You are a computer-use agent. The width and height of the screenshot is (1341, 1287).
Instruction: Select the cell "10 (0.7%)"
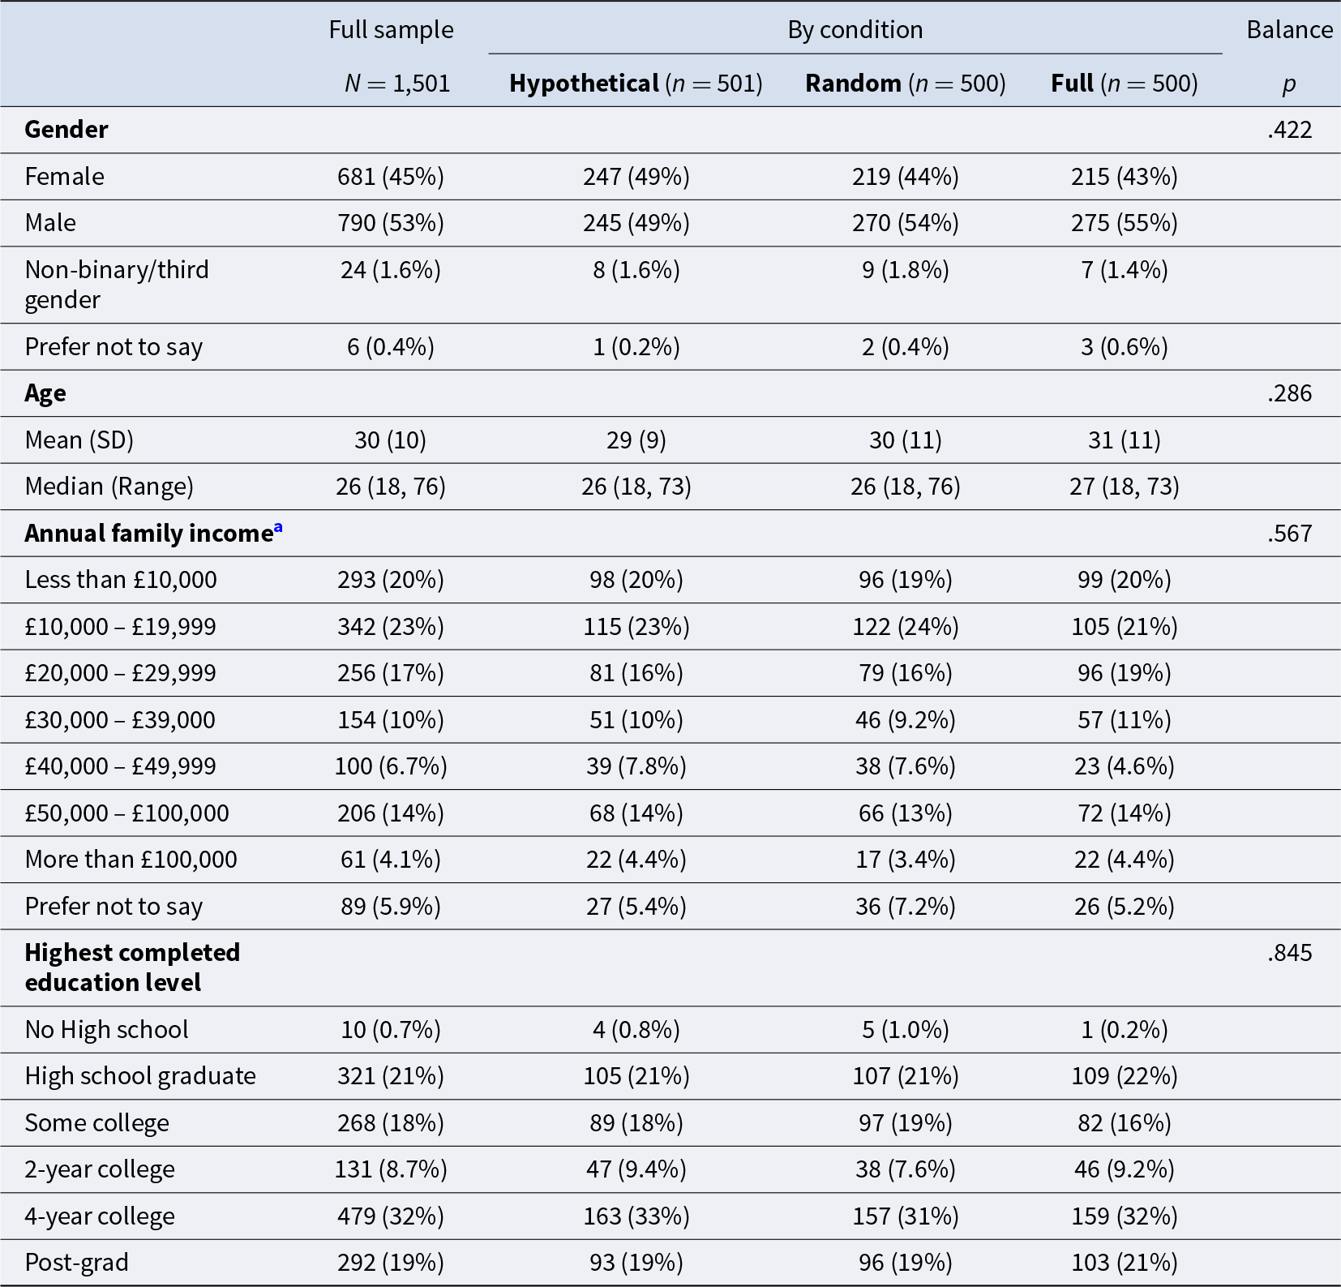[391, 1030]
